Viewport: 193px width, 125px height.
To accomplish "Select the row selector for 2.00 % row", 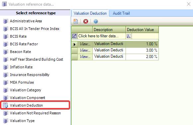I will coord(74,57).
